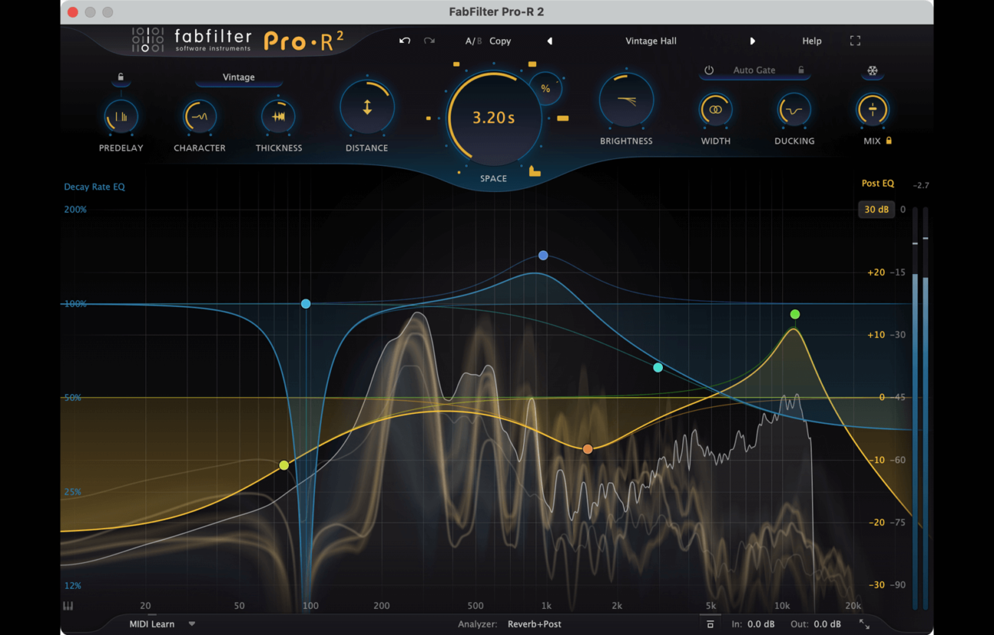Screen dimensions: 994x635
Task: Toggle the Mix lock icon
Action: point(888,141)
